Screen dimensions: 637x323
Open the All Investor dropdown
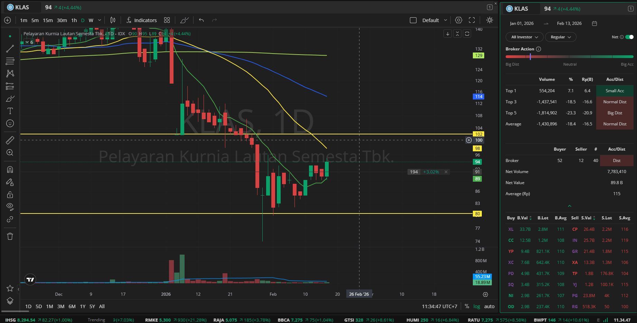(x=525, y=37)
